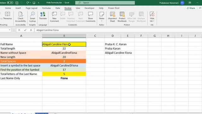202x114 pixels.
Task: Select column H header
Action: coord(168,36)
